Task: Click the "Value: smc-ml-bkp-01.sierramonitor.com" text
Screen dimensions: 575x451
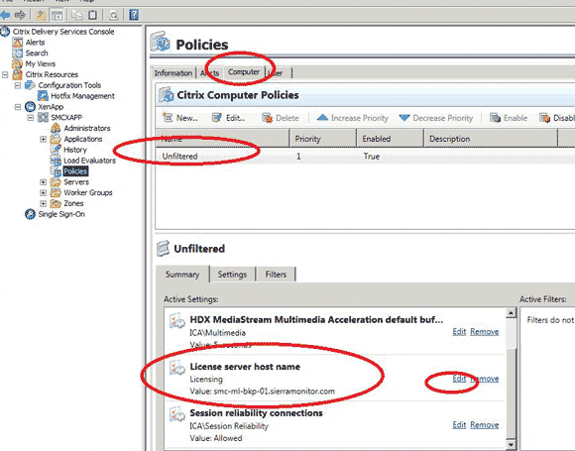Action: pos(262,392)
